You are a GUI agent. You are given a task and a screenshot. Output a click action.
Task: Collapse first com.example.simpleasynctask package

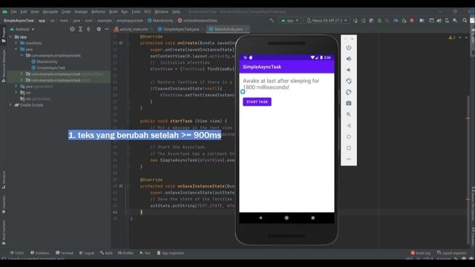[x=22, y=56]
